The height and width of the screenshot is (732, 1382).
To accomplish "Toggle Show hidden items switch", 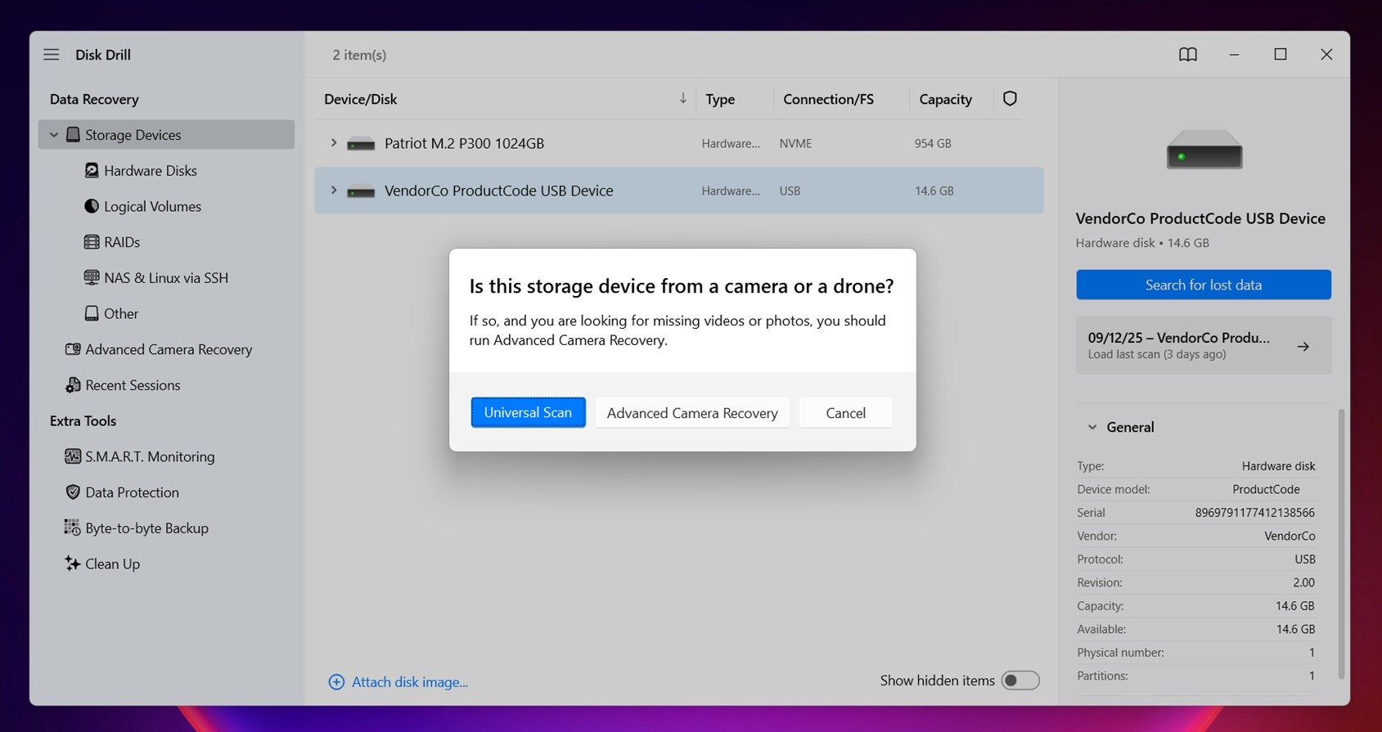I will coord(1020,680).
